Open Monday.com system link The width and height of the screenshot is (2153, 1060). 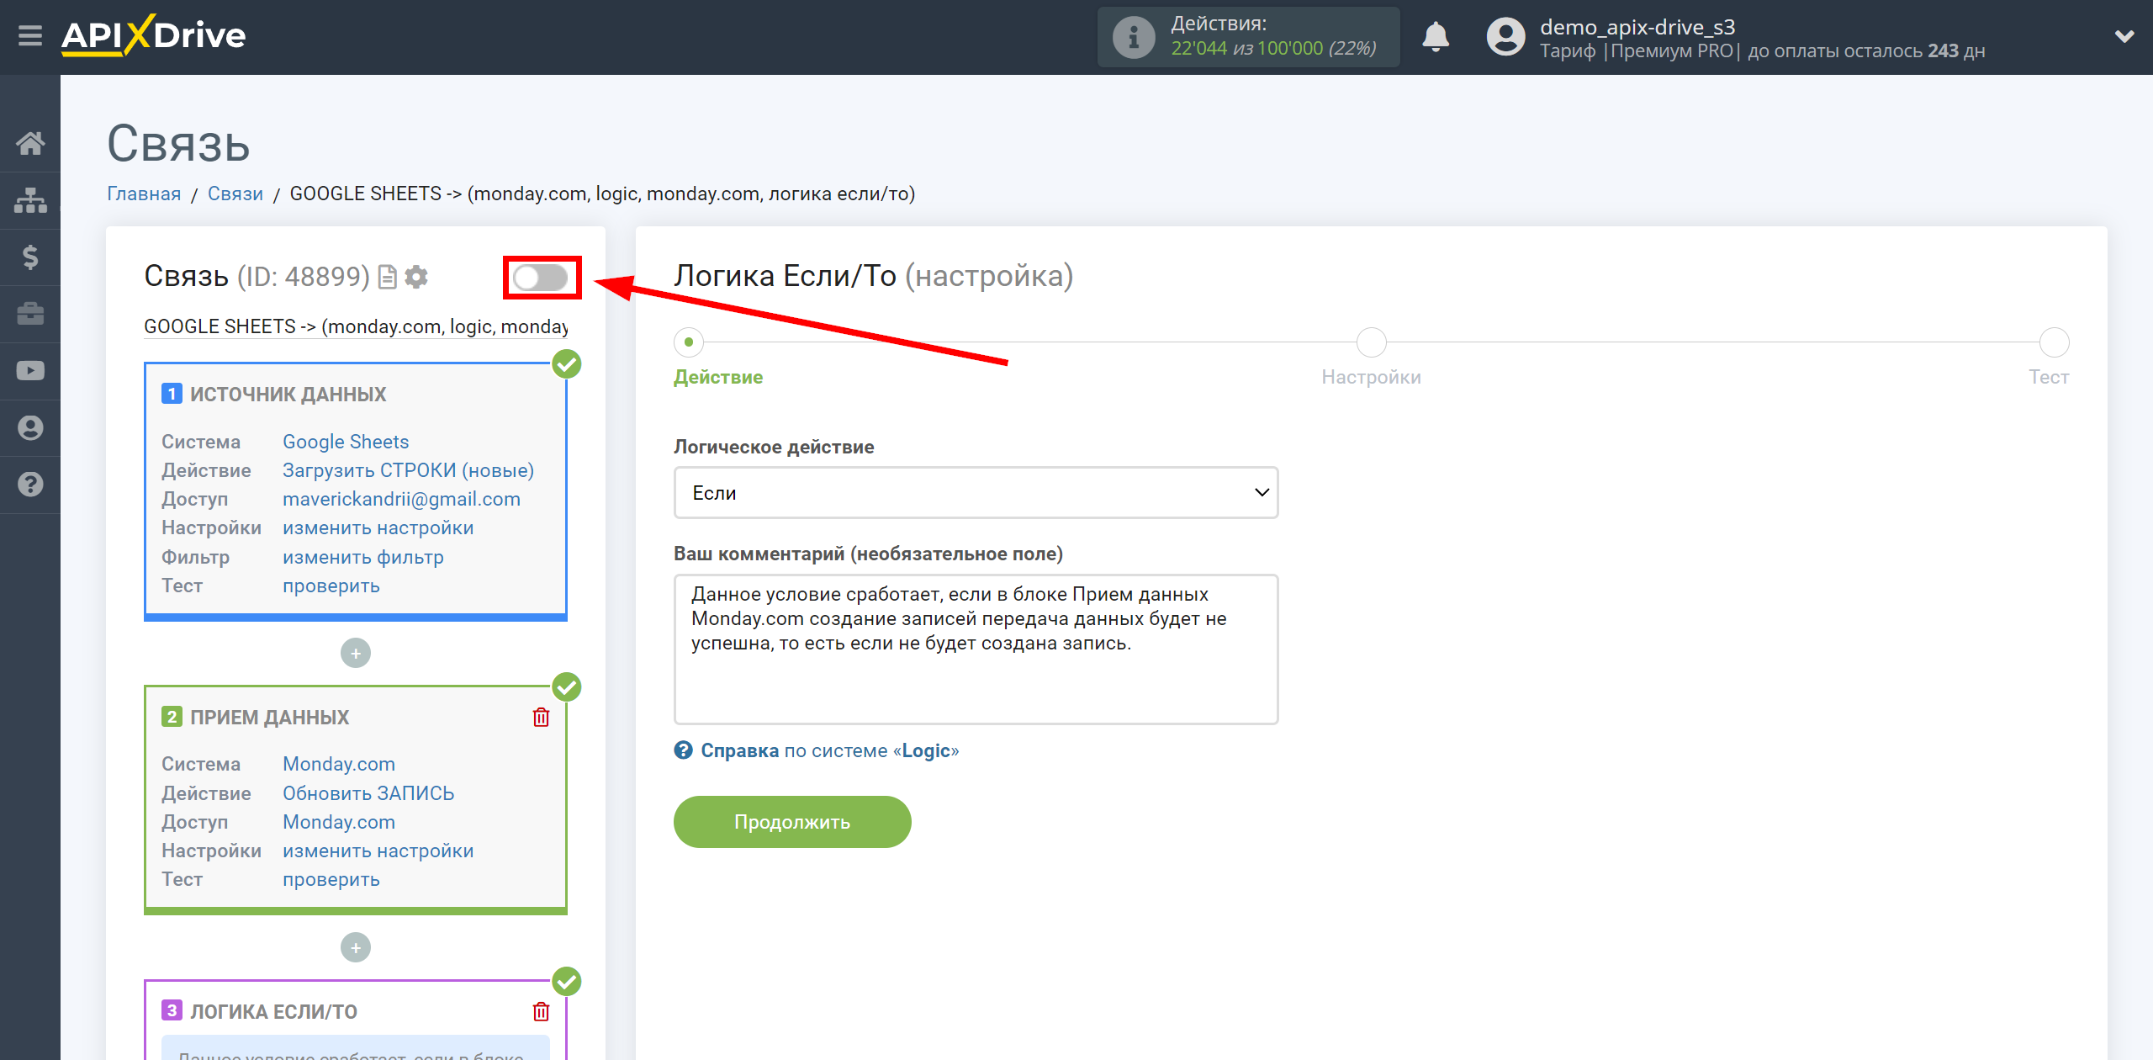pyautogui.click(x=339, y=764)
